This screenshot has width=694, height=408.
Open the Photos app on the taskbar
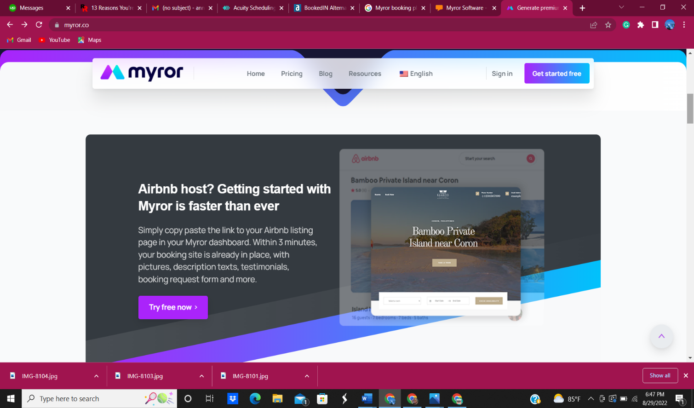pos(434,398)
